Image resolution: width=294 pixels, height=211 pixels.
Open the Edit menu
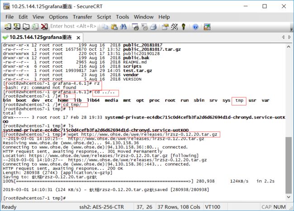tap(23, 17)
